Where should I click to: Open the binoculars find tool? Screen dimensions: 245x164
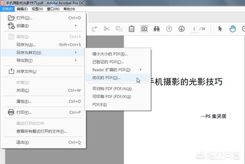[157, 29]
